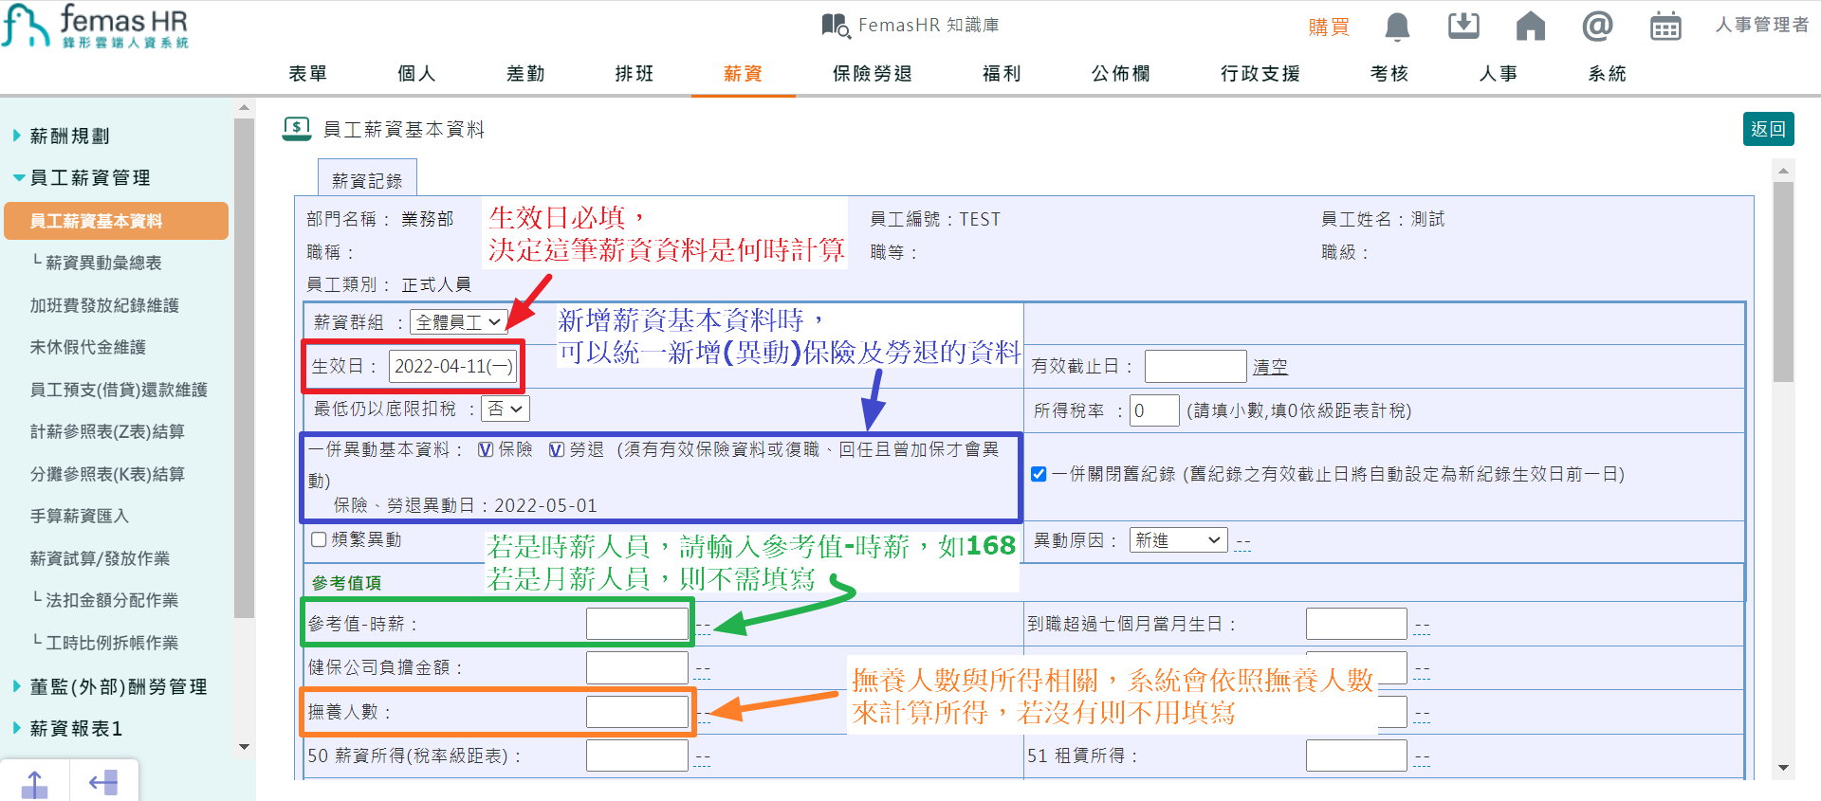Open the FemasHR knowledge base icon
Screen dimensions: 1821x801
pos(836,26)
